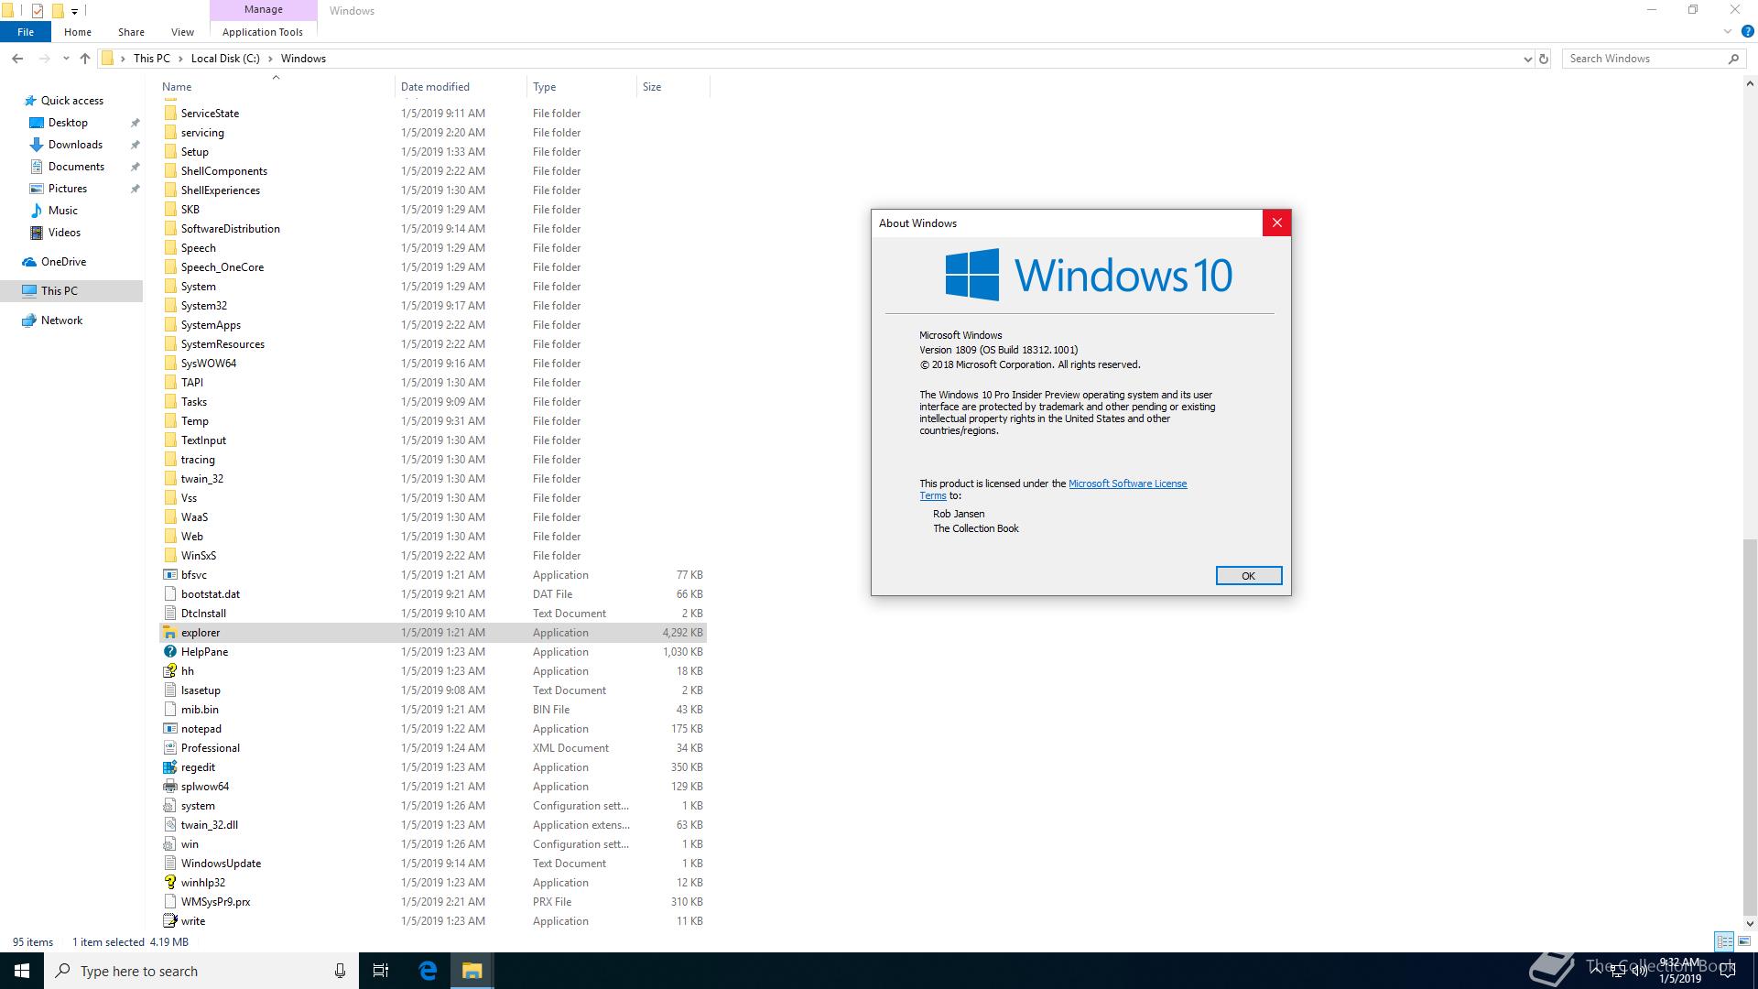Viewport: 1758px width, 989px height.
Task: Open the Application Tools tab
Action: click(263, 32)
